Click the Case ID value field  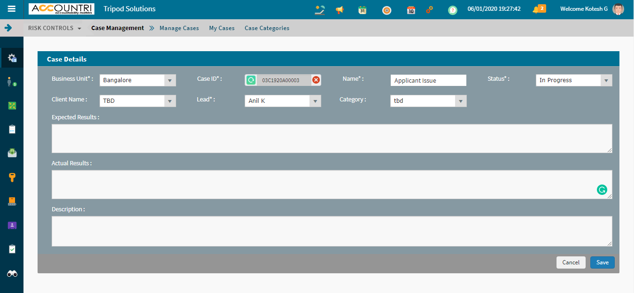click(284, 80)
